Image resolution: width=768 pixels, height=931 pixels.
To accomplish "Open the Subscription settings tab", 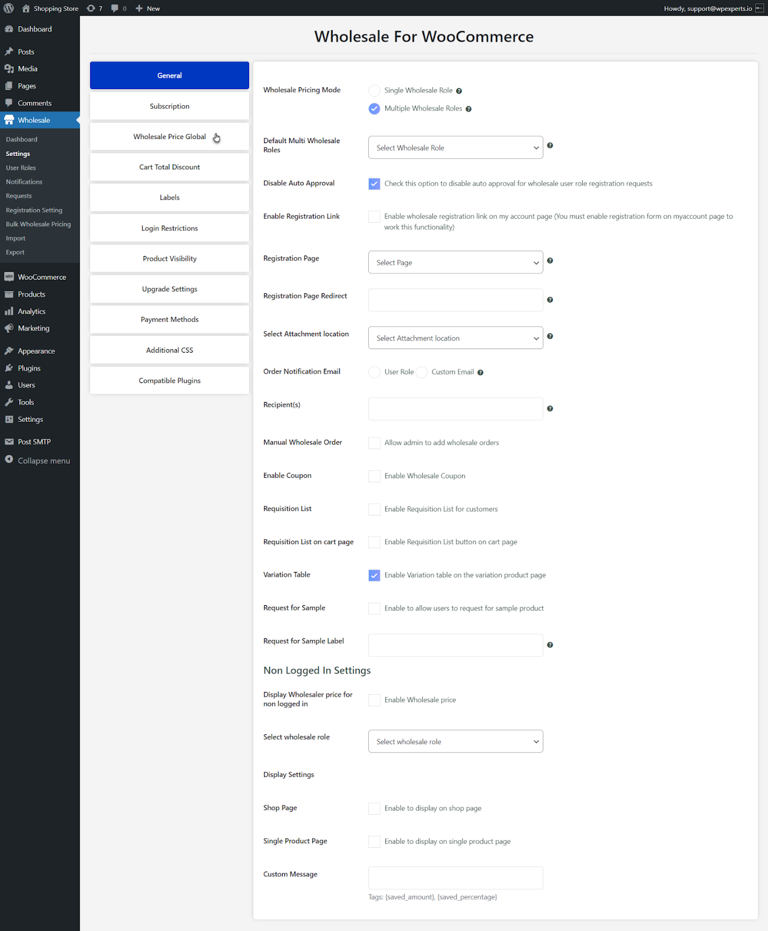I will pos(169,106).
